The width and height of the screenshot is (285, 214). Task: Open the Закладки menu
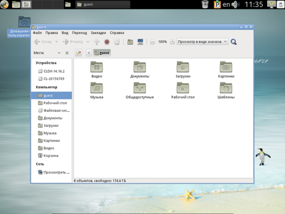point(98,33)
